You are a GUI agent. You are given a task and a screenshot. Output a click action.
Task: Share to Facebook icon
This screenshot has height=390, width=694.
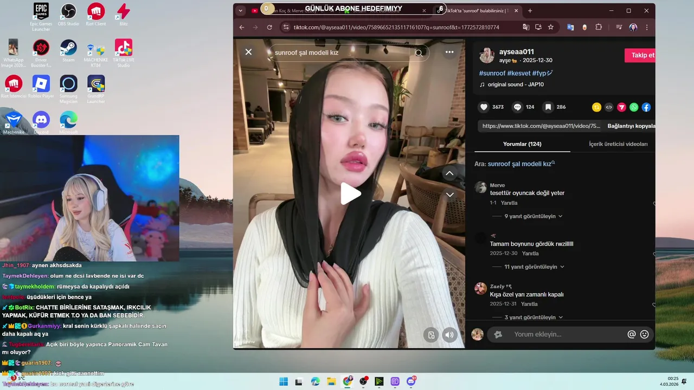(646, 107)
